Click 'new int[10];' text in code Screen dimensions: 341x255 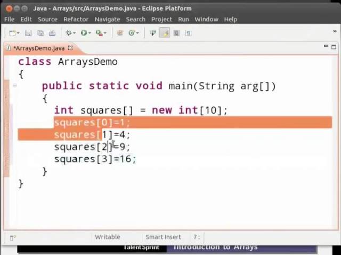coord(190,110)
